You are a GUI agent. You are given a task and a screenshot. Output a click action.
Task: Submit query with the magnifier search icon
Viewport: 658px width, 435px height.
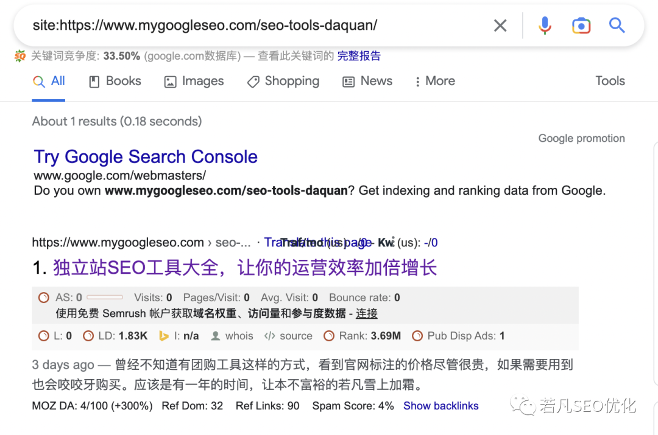click(617, 26)
